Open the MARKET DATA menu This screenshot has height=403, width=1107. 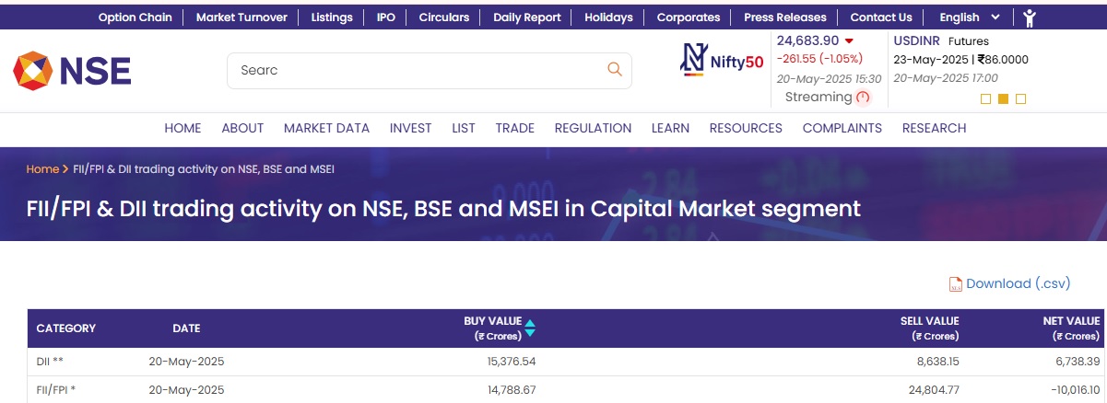point(326,128)
